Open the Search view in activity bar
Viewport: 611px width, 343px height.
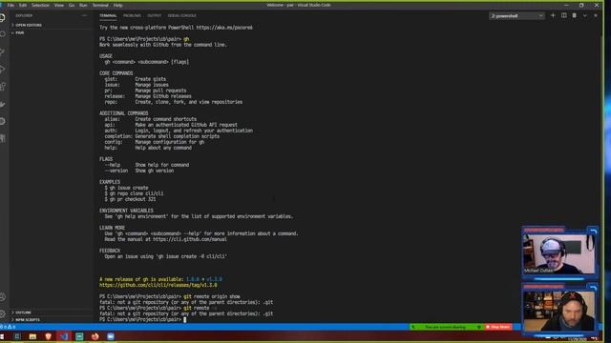click(x=3, y=34)
